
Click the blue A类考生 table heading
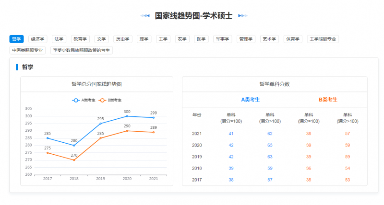coord(250,100)
